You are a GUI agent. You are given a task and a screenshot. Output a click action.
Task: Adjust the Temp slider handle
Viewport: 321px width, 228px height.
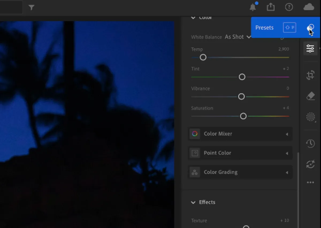tap(203, 57)
